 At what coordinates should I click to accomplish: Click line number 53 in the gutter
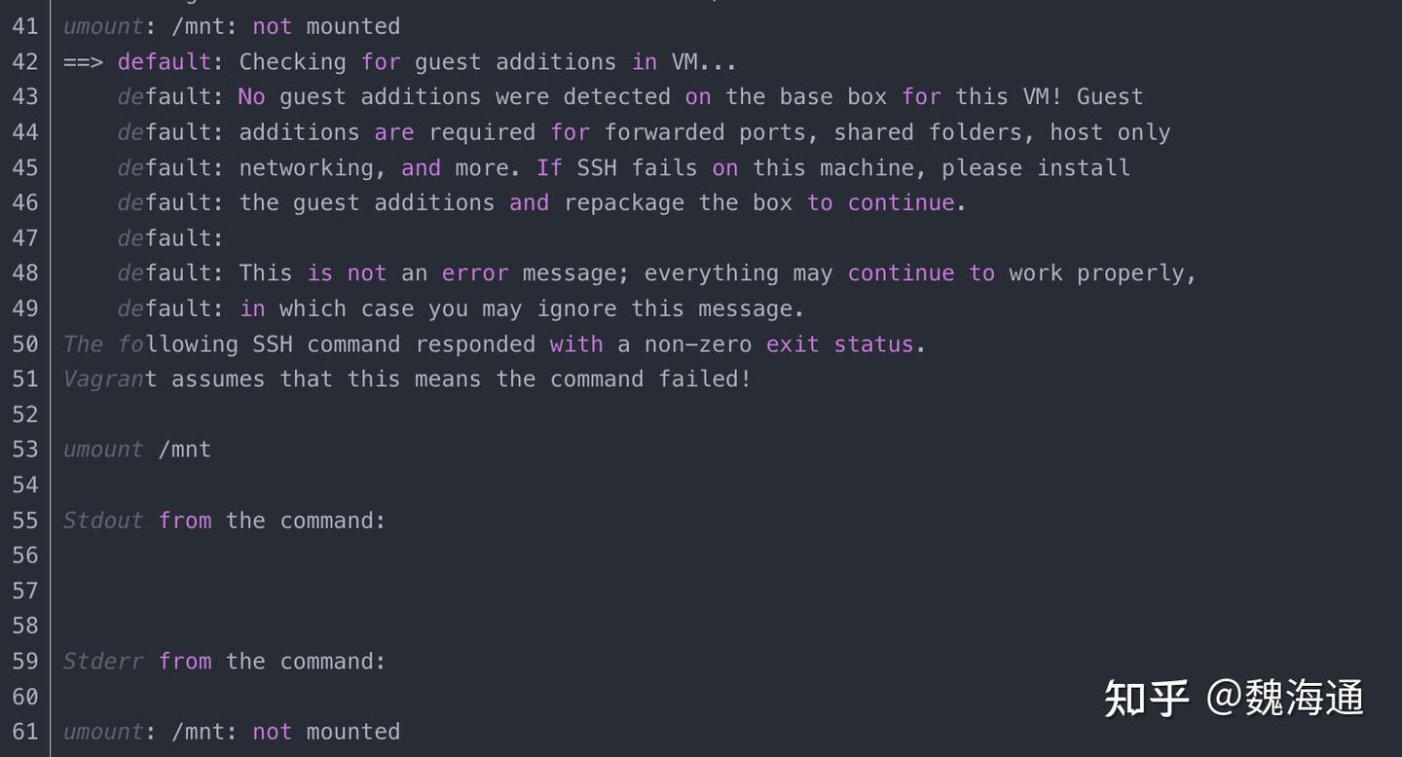(25, 450)
